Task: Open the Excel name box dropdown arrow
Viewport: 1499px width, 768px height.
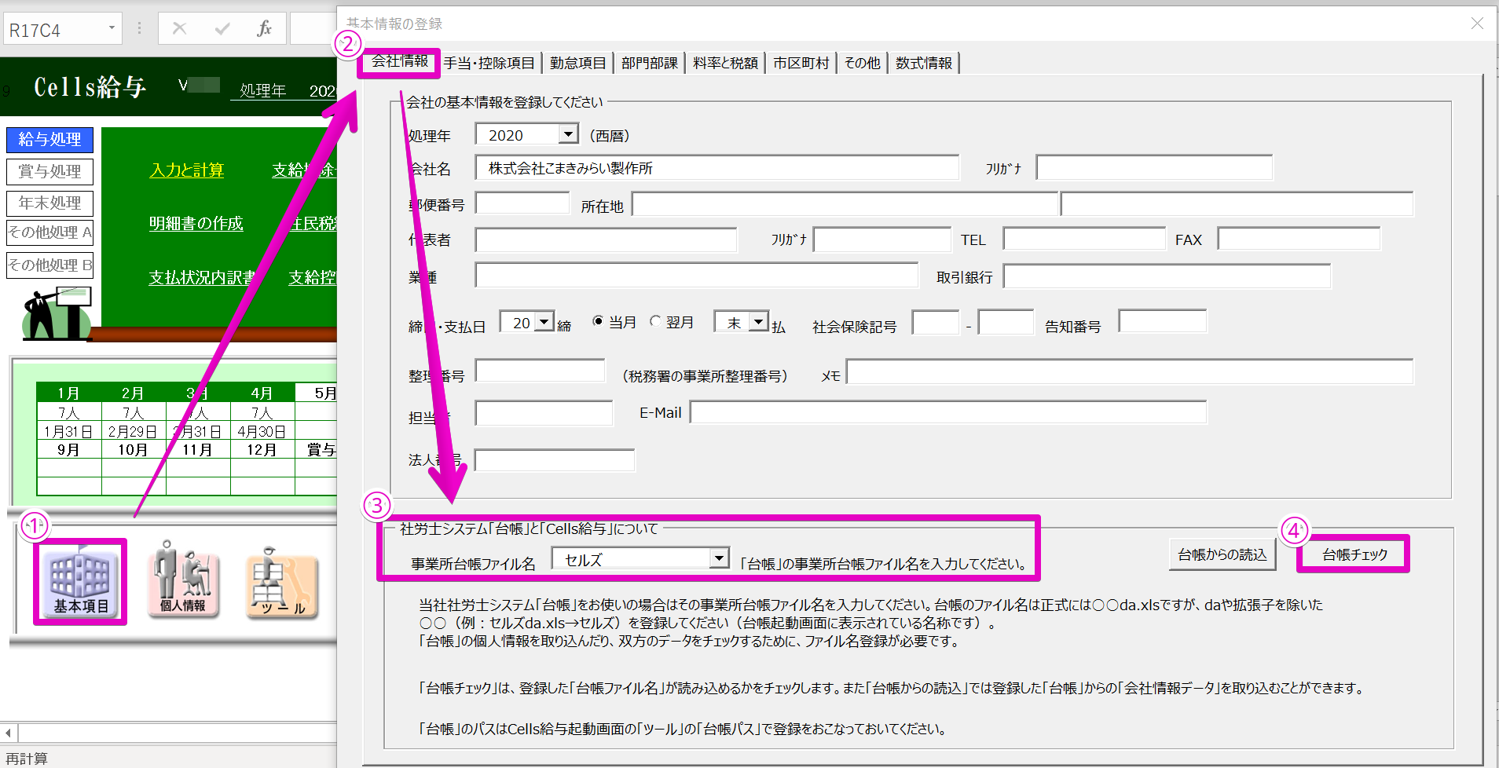Action: click(112, 28)
